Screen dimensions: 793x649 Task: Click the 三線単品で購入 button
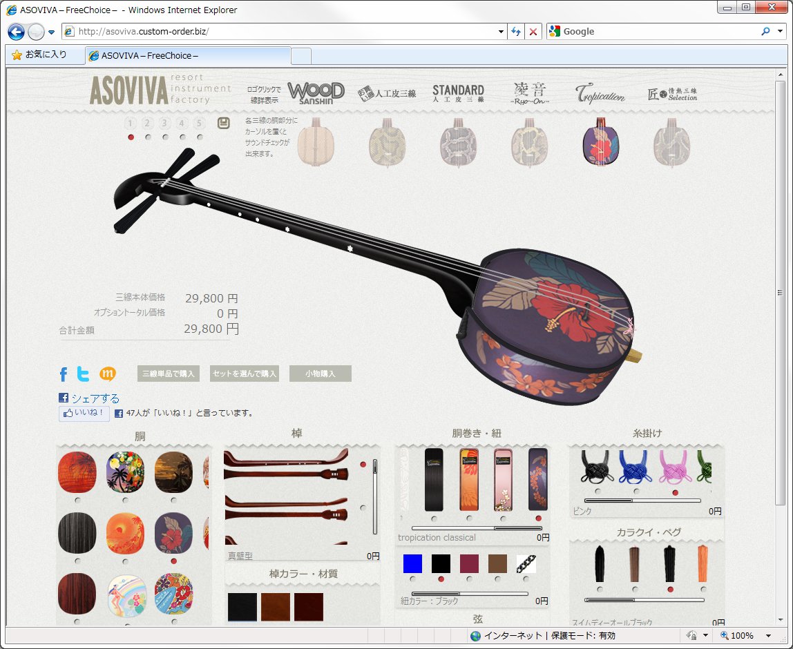(169, 374)
